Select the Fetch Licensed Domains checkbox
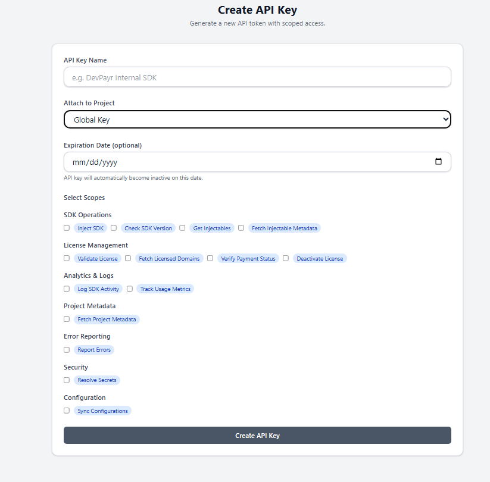Image resolution: width=490 pixels, height=482 pixels. point(128,258)
